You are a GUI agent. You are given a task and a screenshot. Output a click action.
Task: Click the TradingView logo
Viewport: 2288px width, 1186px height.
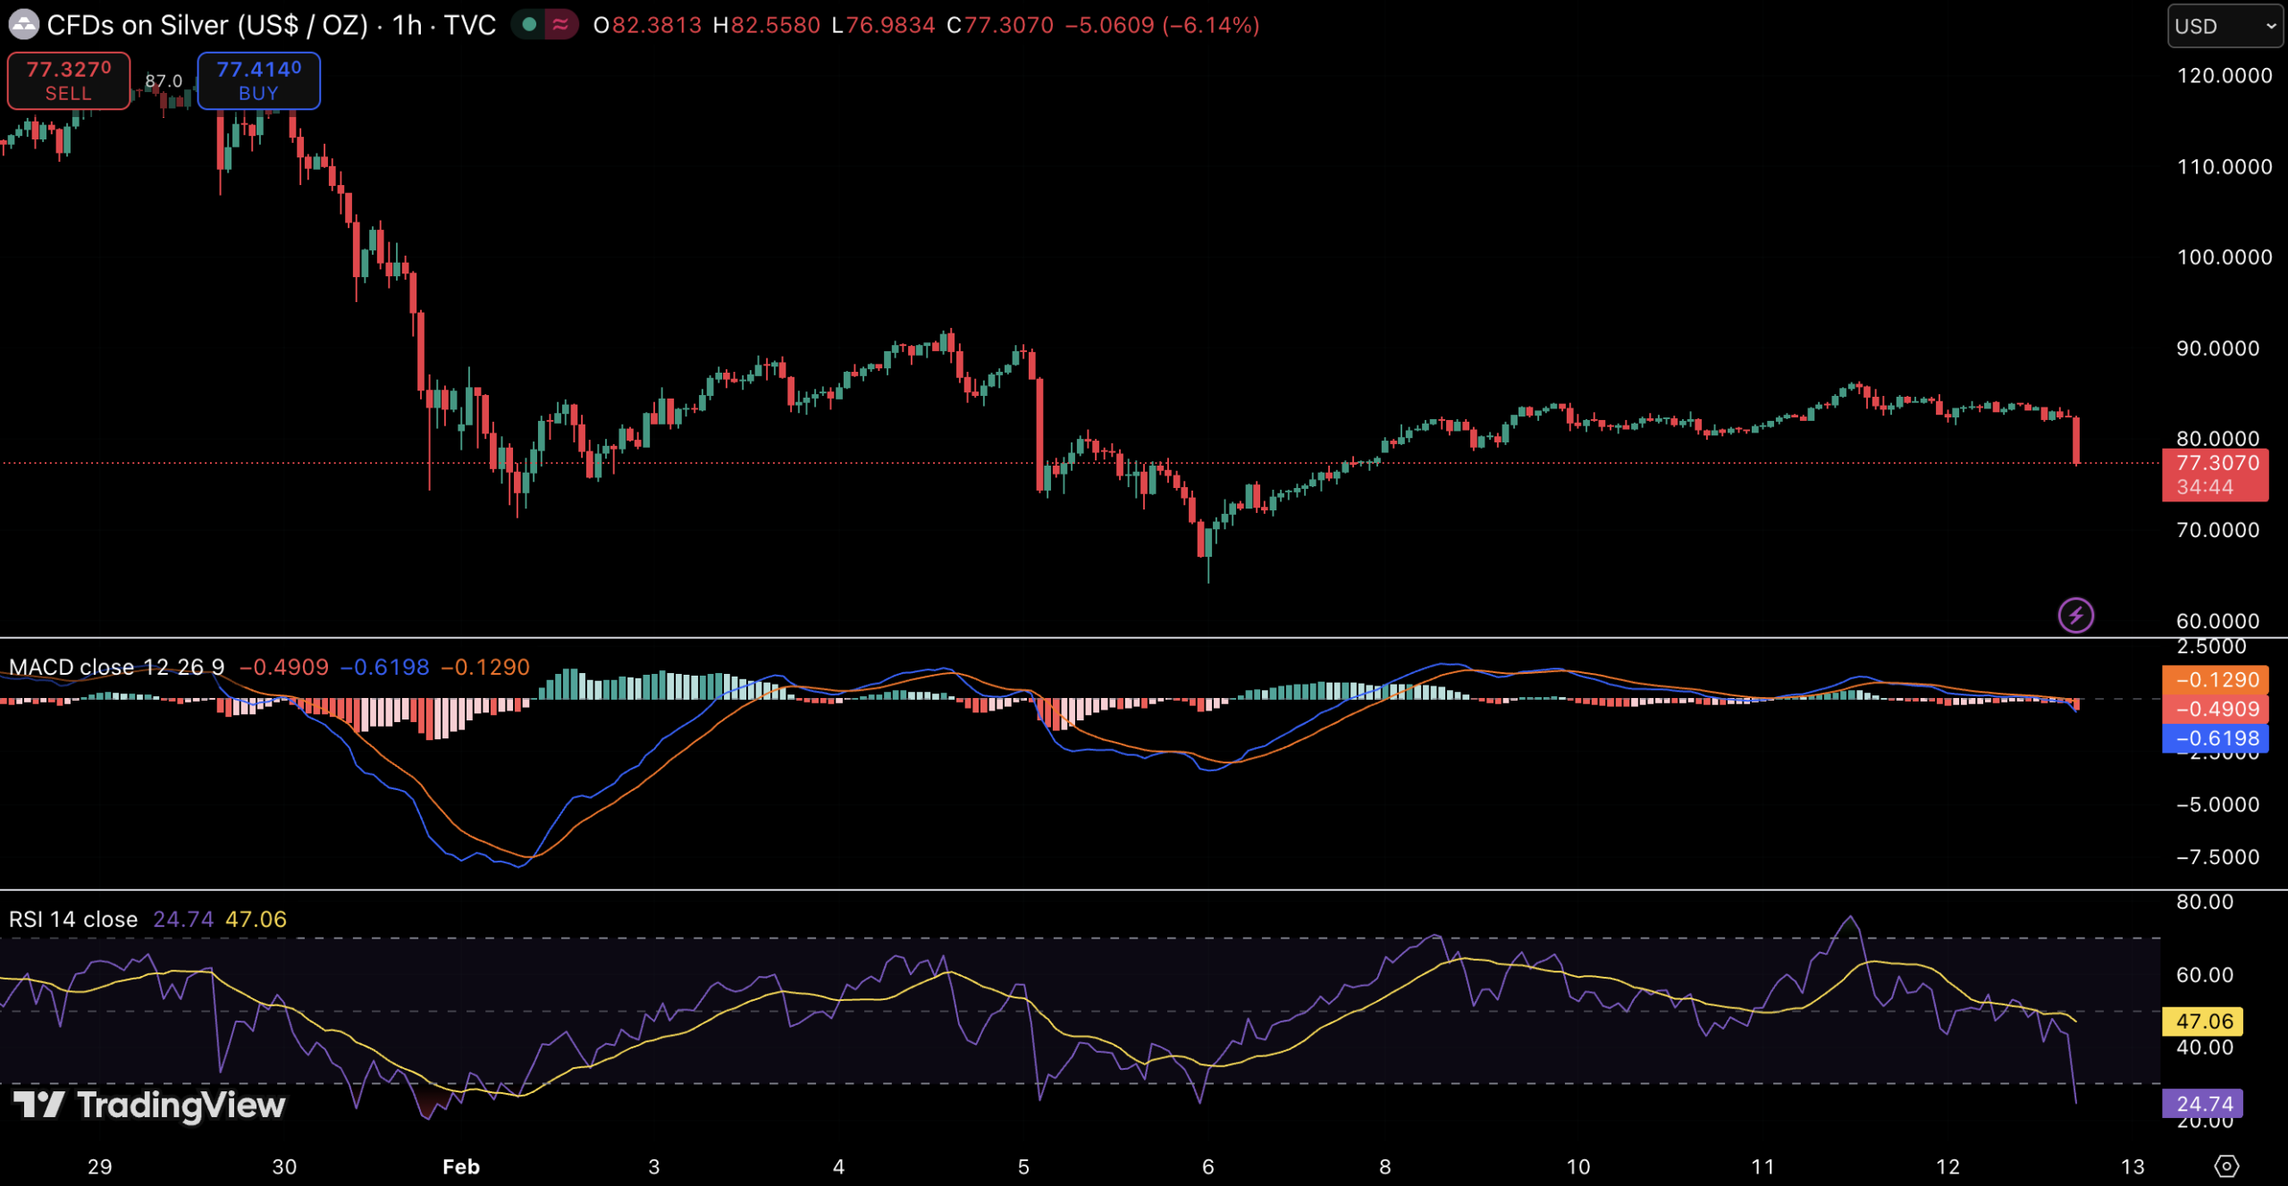coord(150,1105)
